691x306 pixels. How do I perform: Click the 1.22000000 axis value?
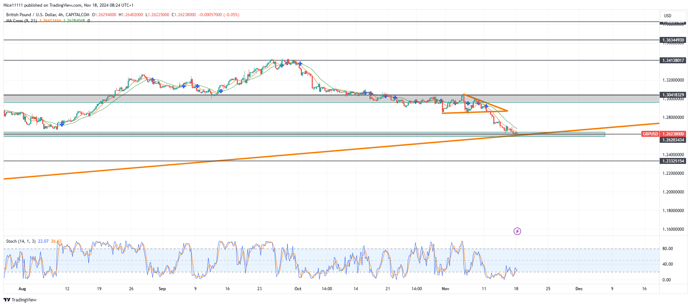(673, 173)
